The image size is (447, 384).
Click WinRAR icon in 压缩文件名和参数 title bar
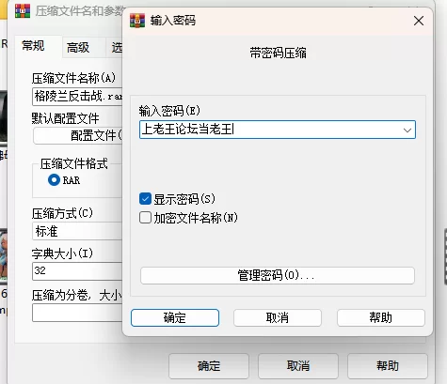click(23, 11)
